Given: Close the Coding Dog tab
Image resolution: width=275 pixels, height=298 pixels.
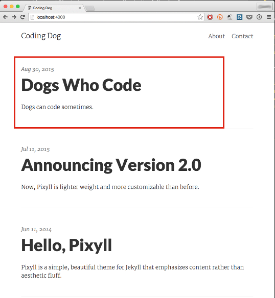Looking at the screenshot, I should pos(80,8).
